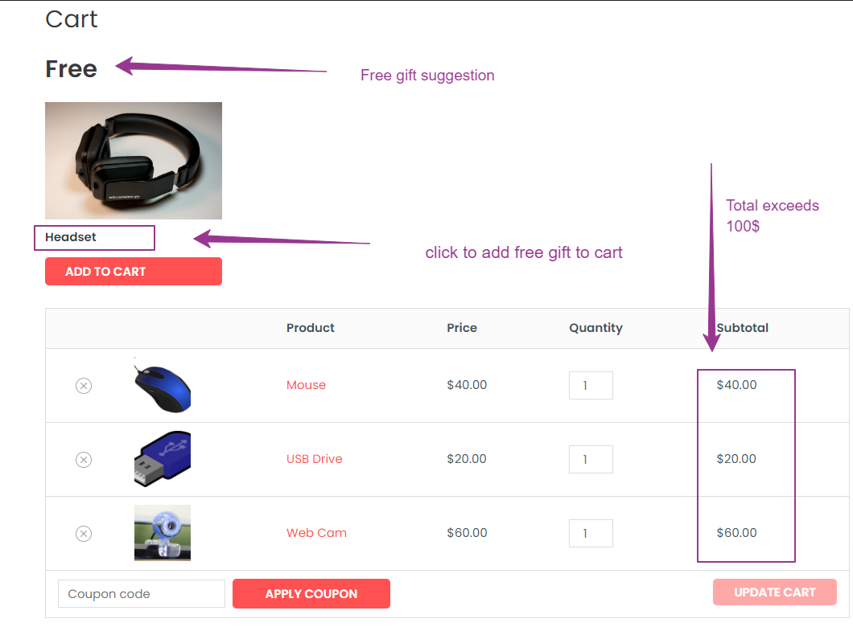Open the Mouse product thumbnail
This screenshot has height=627, width=853.
[162, 385]
